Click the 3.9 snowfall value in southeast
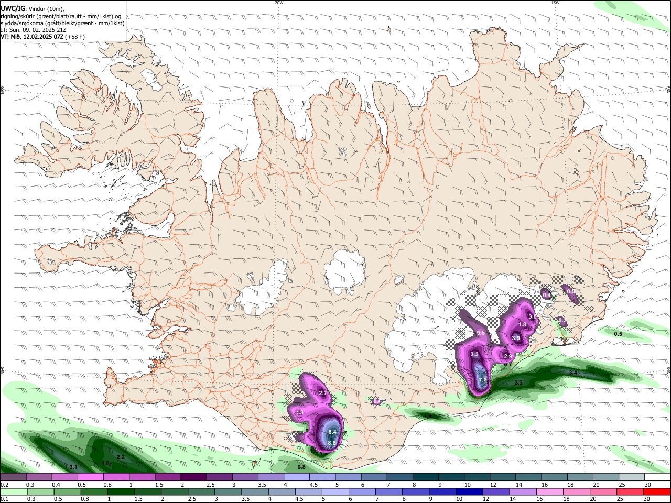This screenshot has height=503, width=671. tap(516, 338)
